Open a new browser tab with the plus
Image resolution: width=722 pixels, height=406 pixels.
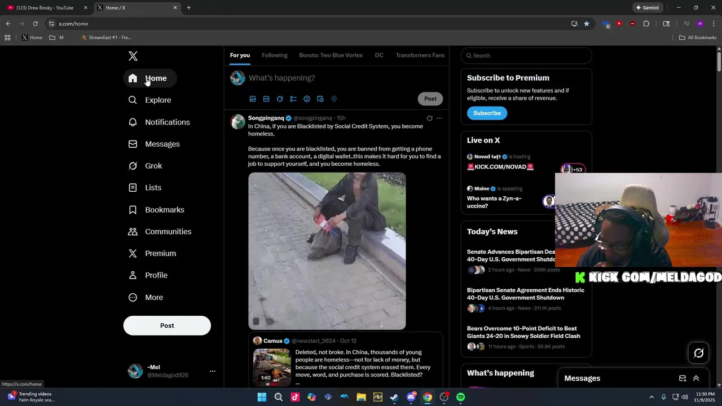point(188,8)
